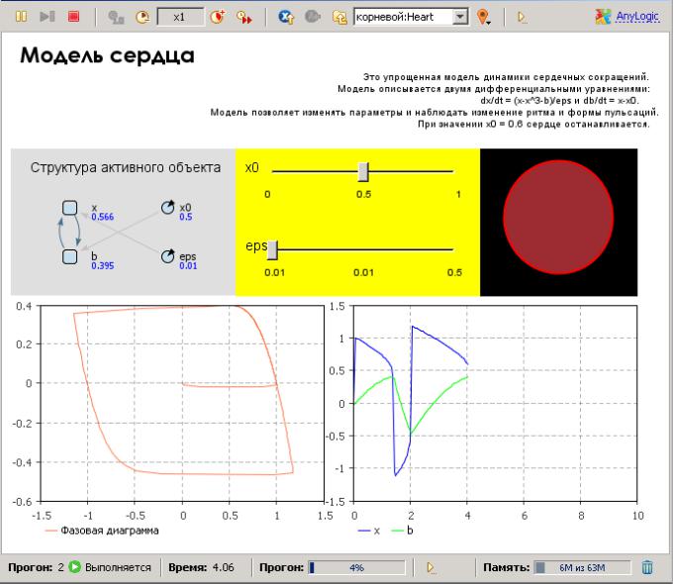The height and width of the screenshot is (584, 673).
Task: Click the step-forward simulation button
Action: click(48, 16)
